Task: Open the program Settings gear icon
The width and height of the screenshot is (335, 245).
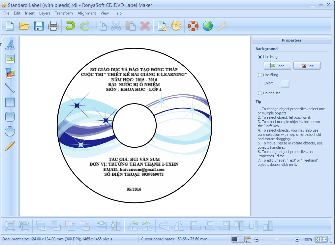Action: click(176, 26)
